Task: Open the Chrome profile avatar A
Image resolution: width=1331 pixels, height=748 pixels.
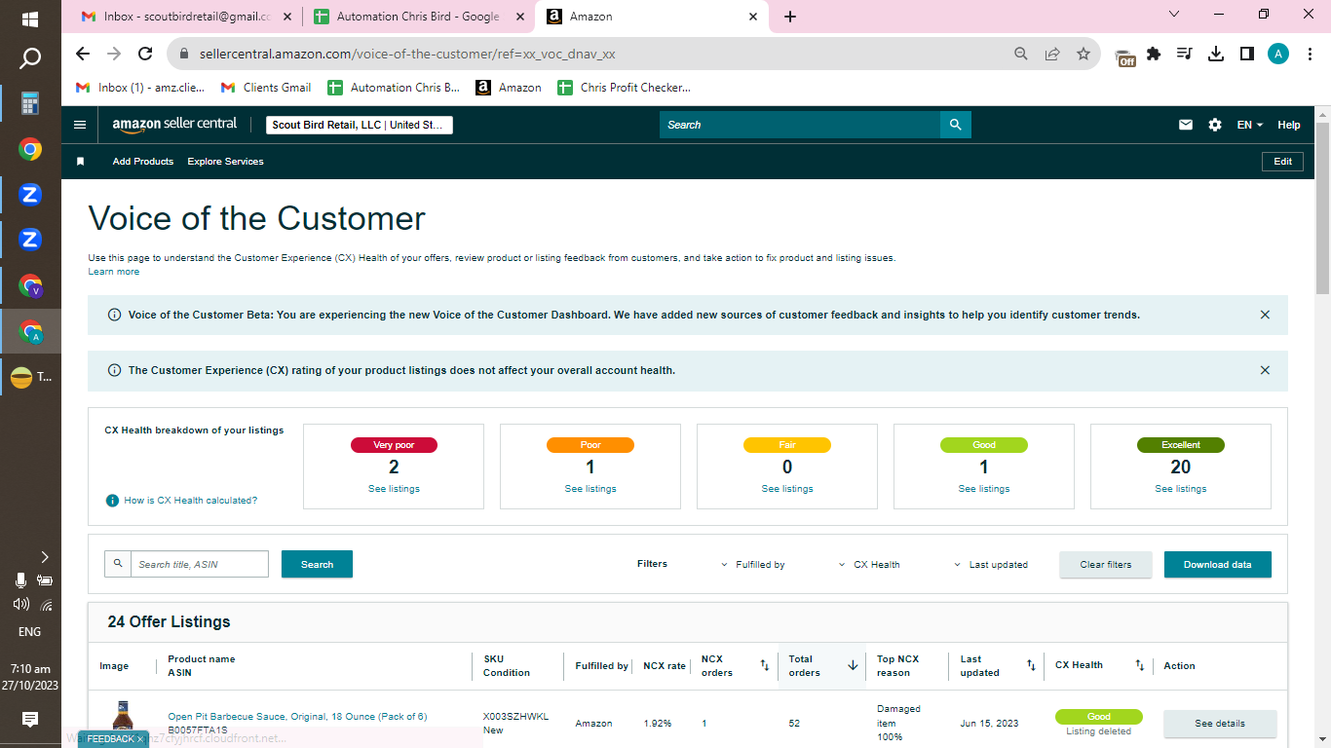Action: tap(1278, 54)
